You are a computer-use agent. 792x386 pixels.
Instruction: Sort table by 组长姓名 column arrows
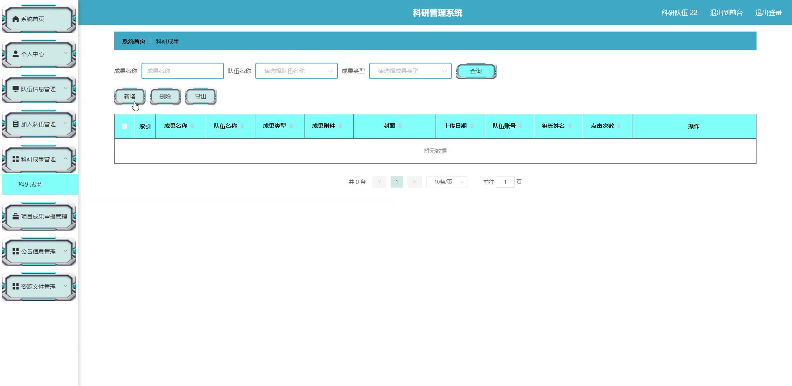tap(570, 126)
